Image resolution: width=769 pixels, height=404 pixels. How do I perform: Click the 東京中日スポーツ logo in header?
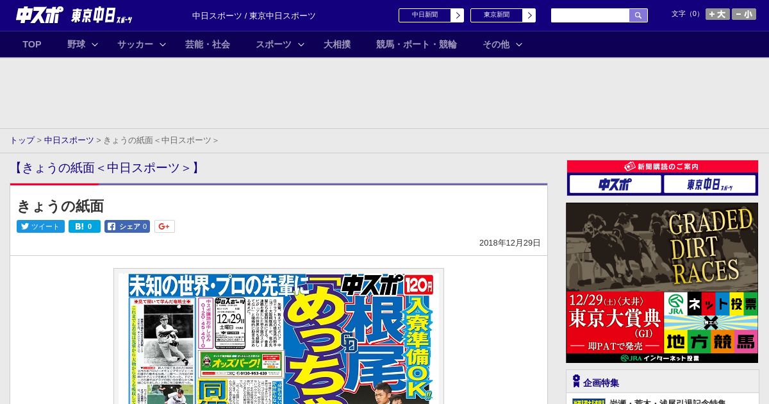pyautogui.click(x=102, y=15)
